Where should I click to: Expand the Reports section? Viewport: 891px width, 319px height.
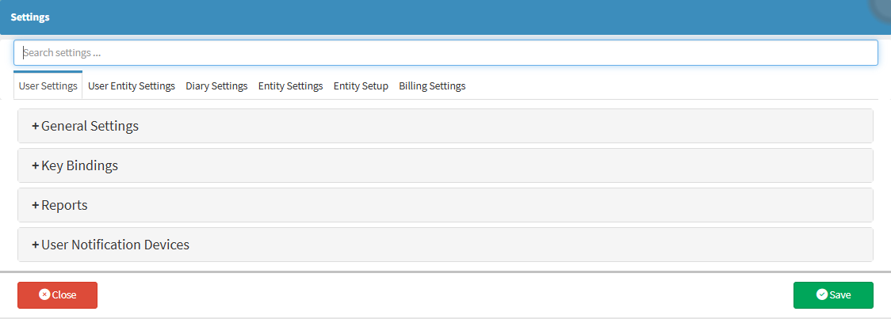click(x=445, y=205)
